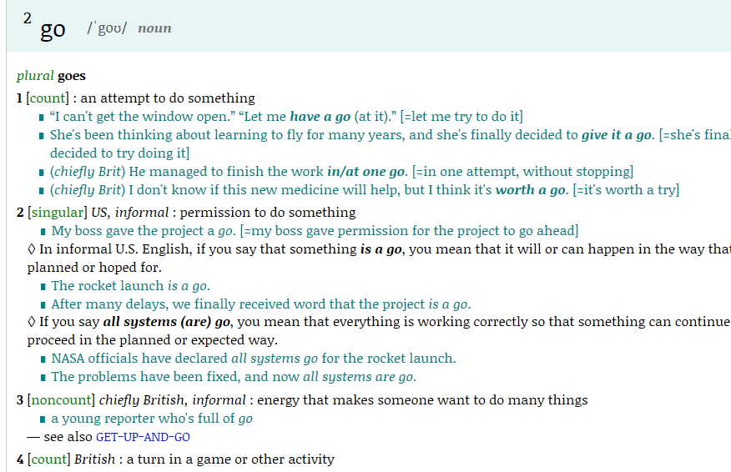Click the 'noun' part-of-speech label
The width and height of the screenshot is (731, 472).
(x=154, y=28)
